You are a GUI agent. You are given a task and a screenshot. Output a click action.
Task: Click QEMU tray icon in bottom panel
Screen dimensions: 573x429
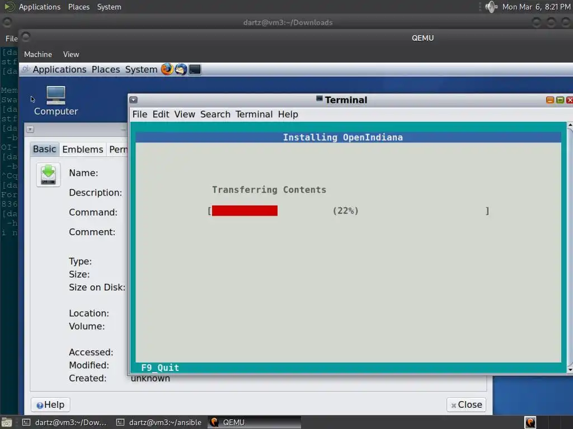click(530, 422)
